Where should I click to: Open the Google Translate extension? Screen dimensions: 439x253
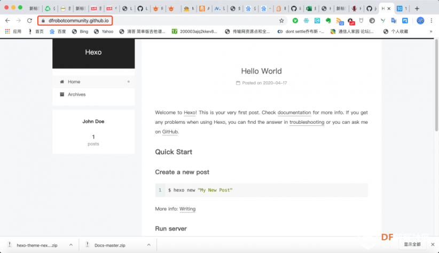pos(394,20)
